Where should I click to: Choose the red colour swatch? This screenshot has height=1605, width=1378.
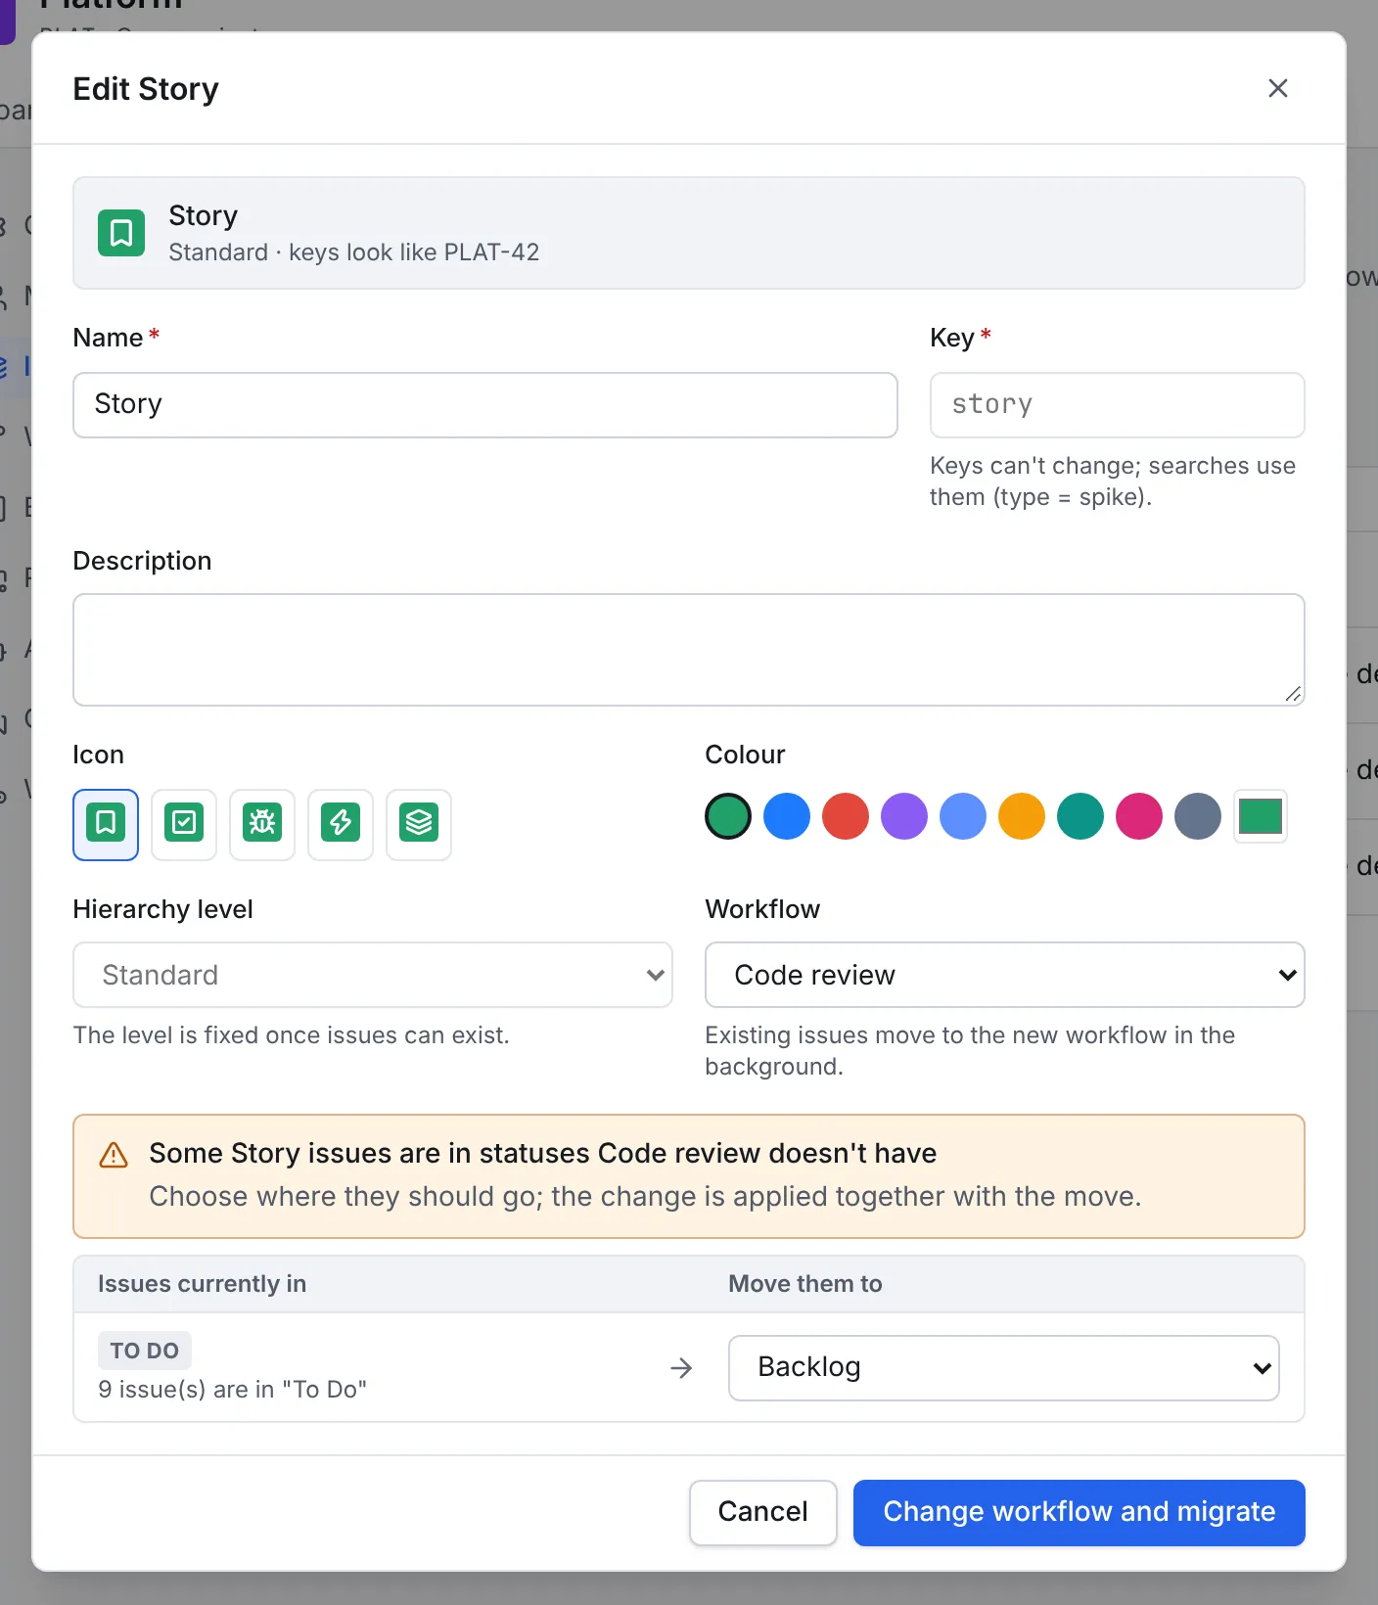846,816
